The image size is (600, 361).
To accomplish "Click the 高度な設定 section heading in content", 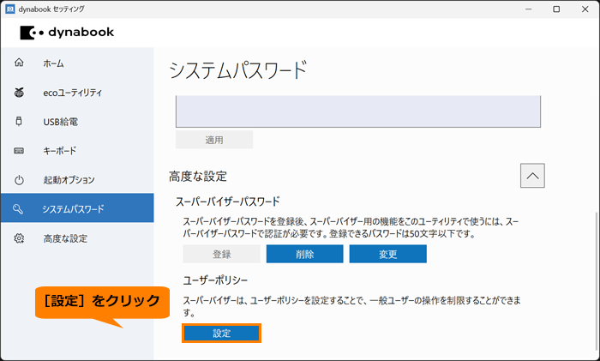I will [198, 177].
